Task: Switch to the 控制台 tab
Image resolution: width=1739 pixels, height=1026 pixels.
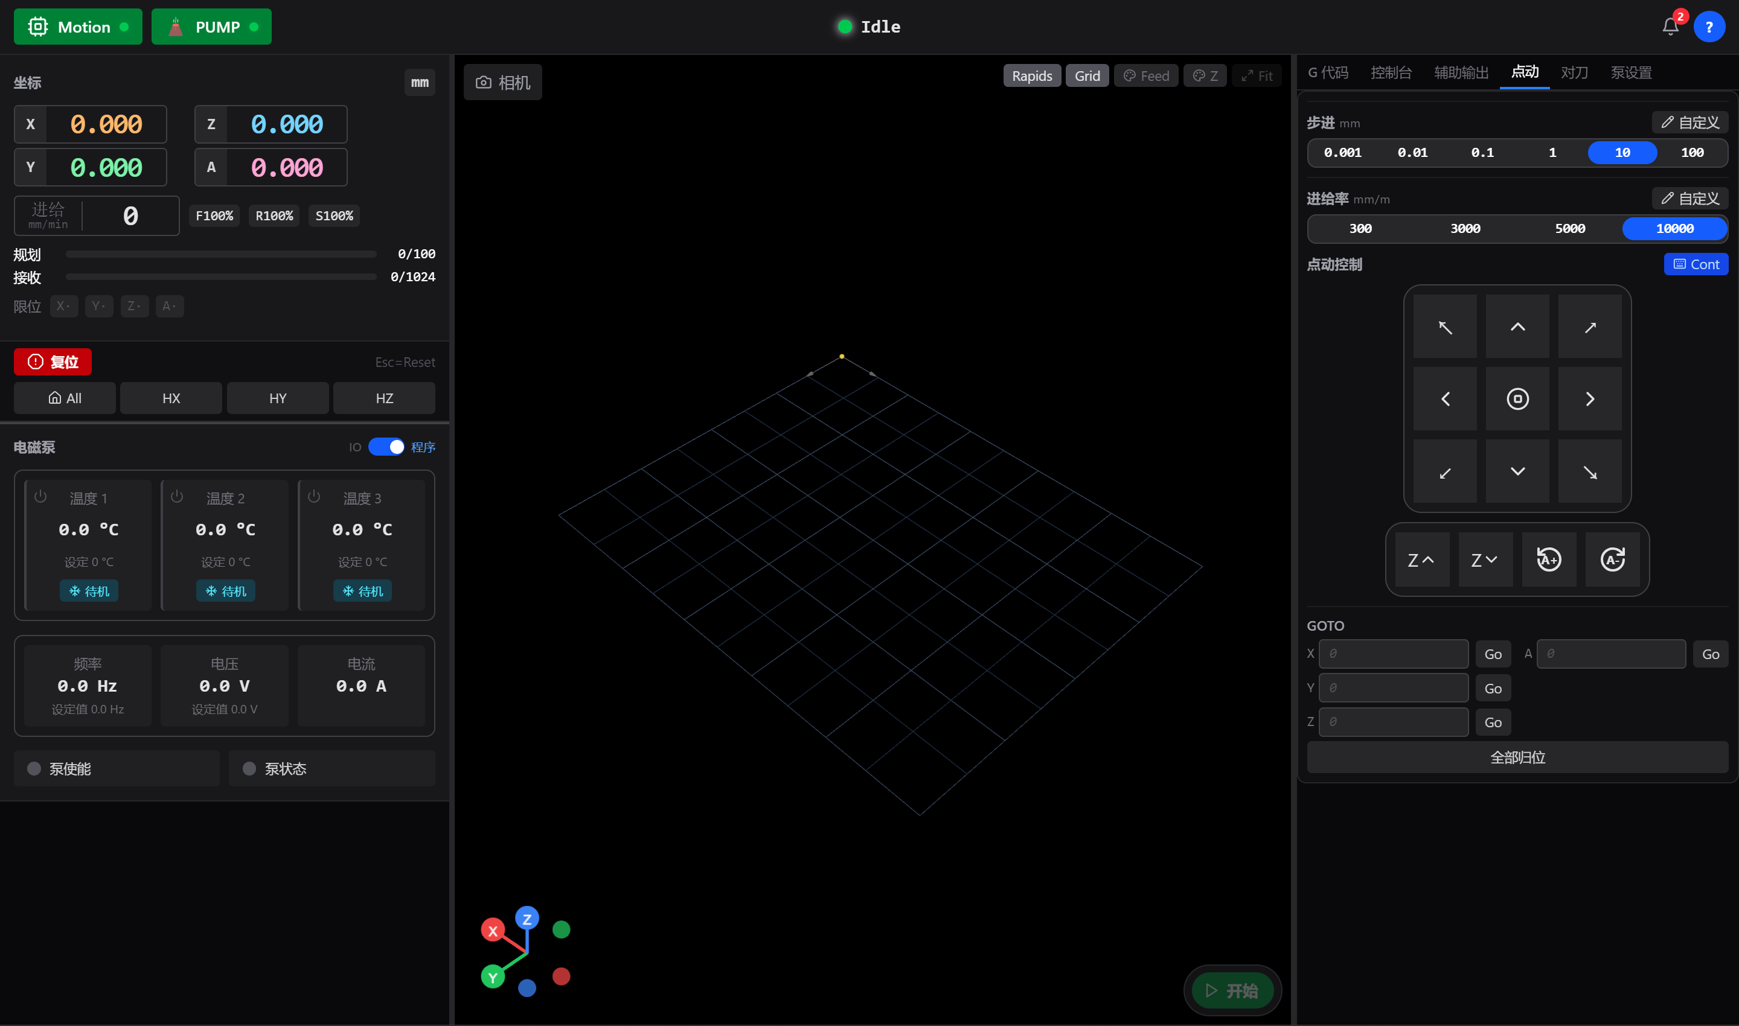Action: [1391, 72]
